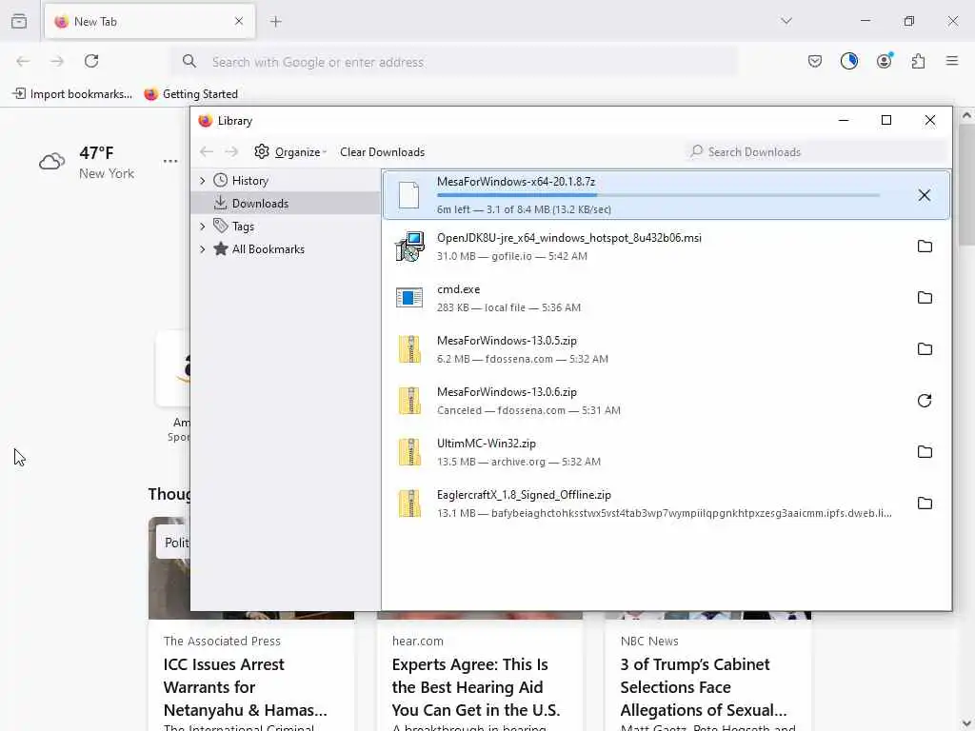Click the blank file icon of the 7z download
975x731 pixels.
[409, 195]
